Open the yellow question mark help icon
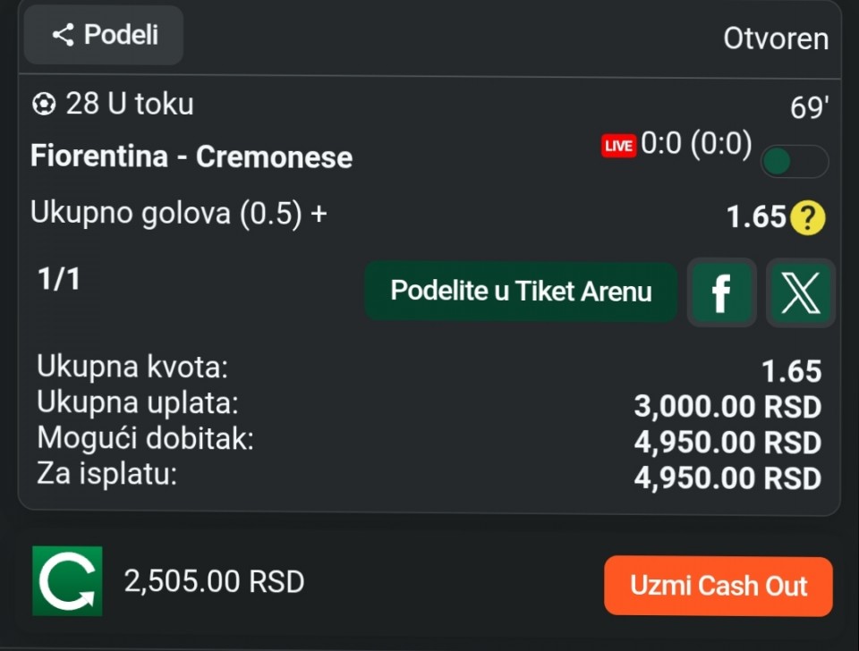This screenshot has width=859, height=651. 808,217
